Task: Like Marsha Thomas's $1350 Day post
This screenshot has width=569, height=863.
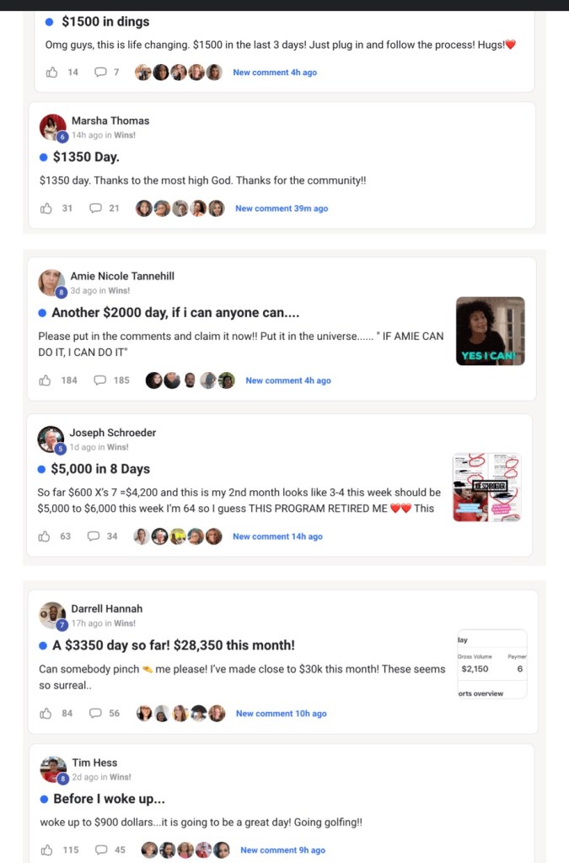Action: point(46,208)
